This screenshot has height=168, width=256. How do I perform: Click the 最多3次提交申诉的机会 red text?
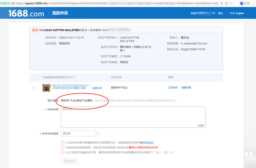point(143,147)
